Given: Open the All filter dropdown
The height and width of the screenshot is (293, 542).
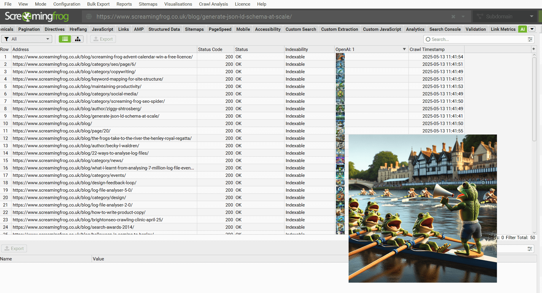Looking at the screenshot, I should point(27,39).
